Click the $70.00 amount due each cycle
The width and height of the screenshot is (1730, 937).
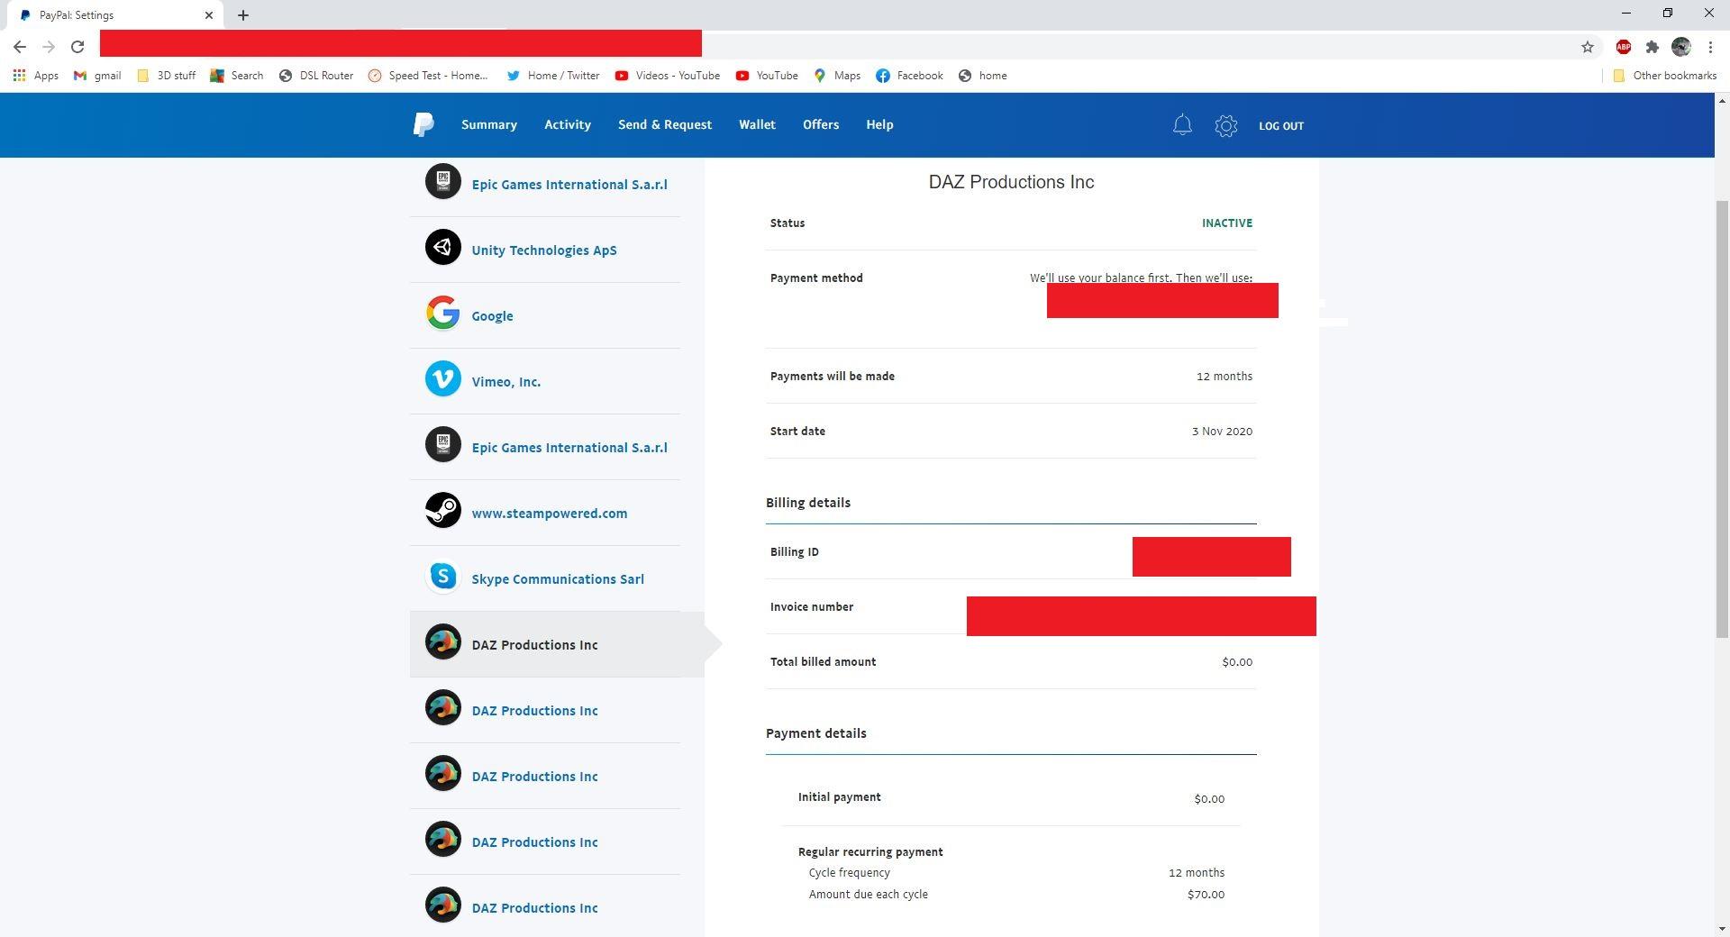click(1206, 895)
